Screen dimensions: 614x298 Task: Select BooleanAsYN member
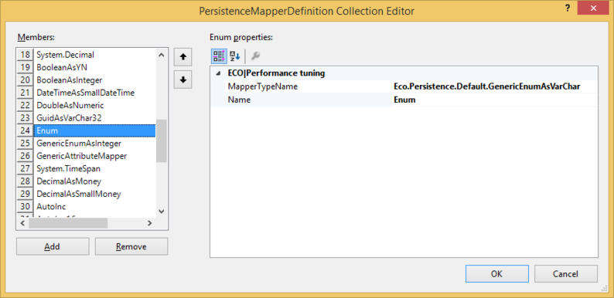coord(94,67)
